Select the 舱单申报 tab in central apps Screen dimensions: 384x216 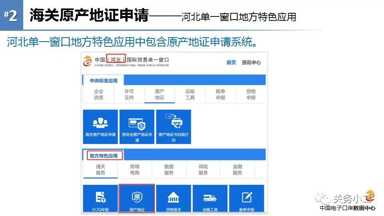point(220,94)
